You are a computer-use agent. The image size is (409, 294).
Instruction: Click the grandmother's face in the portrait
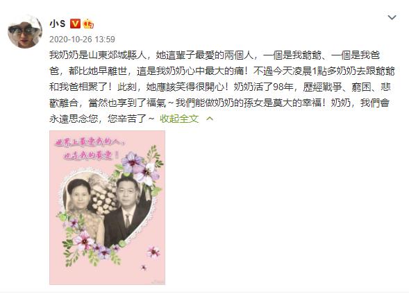tap(78, 193)
